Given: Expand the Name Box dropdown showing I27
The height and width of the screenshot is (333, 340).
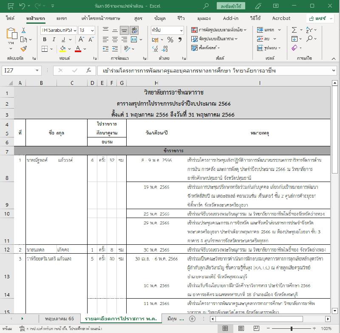Looking at the screenshot, I should [x=37, y=71].
